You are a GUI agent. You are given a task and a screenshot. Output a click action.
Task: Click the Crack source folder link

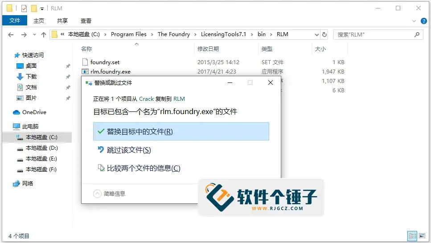coord(146,99)
